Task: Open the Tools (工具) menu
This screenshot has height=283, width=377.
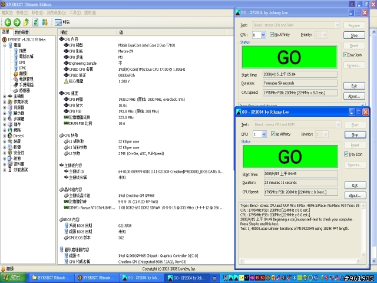Action: tap(74, 12)
